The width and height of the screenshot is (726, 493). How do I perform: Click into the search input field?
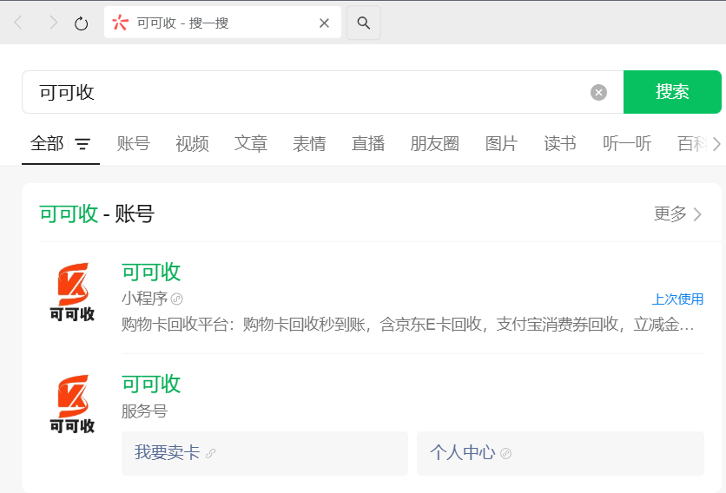304,93
